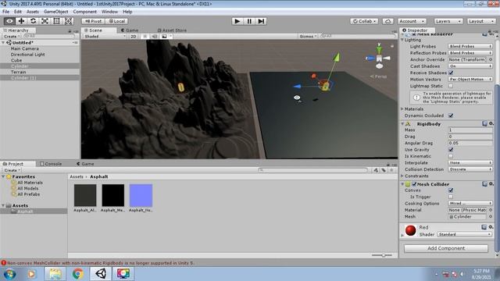
Task: Switch to the Console tab
Action: [x=51, y=164]
